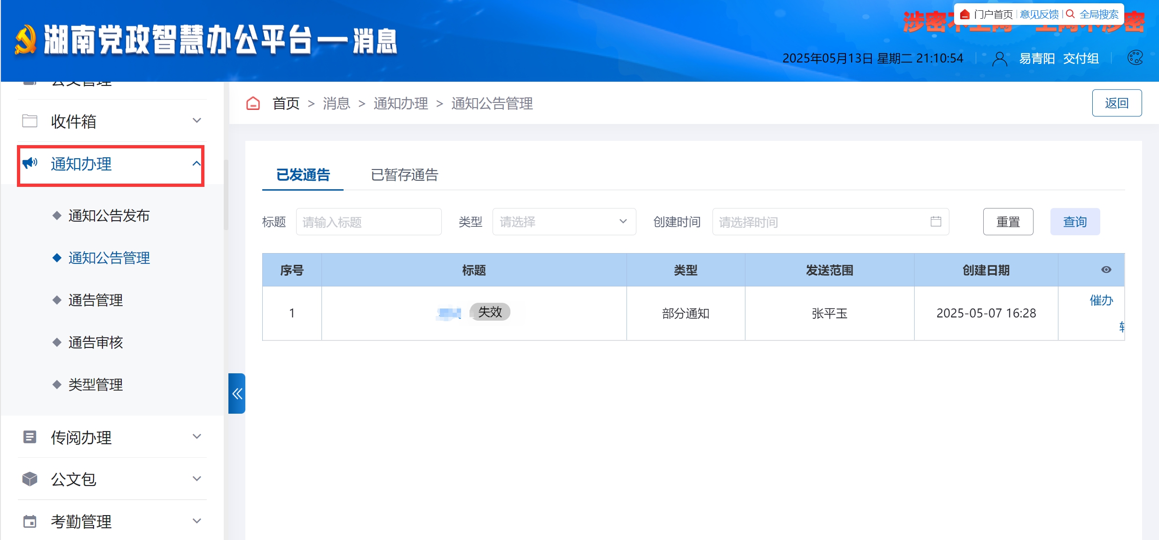Open 通知公告发布 in sidebar
The image size is (1159, 540).
[109, 216]
